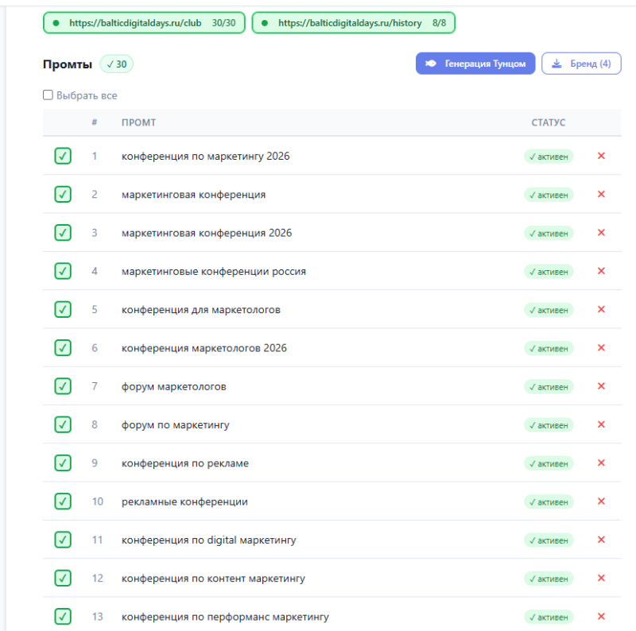Select prompt text «форум маркетологов»
This screenshot has height=631, width=636.
click(x=174, y=386)
